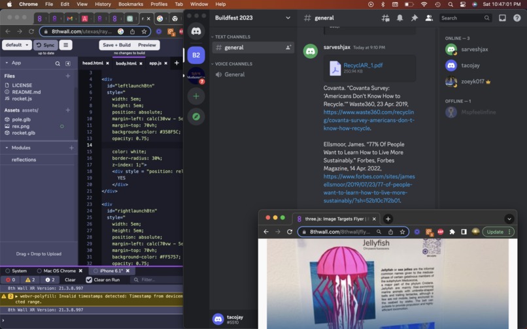Switch to head.html editor tab
The width and height of the screenshot is (527, 329).
[x=93, y=63]
